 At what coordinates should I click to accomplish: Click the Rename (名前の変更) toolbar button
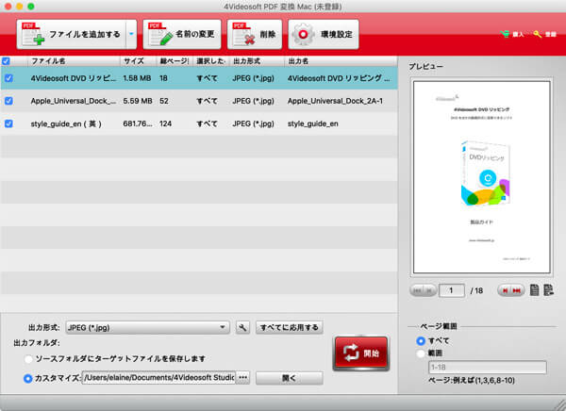tap(182, 34)
